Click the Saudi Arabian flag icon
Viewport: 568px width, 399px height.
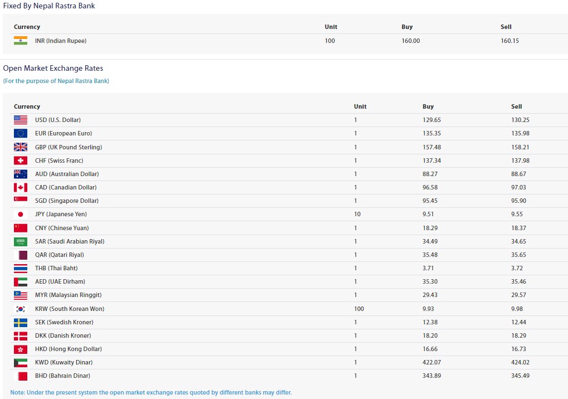(x=21, y=241)
